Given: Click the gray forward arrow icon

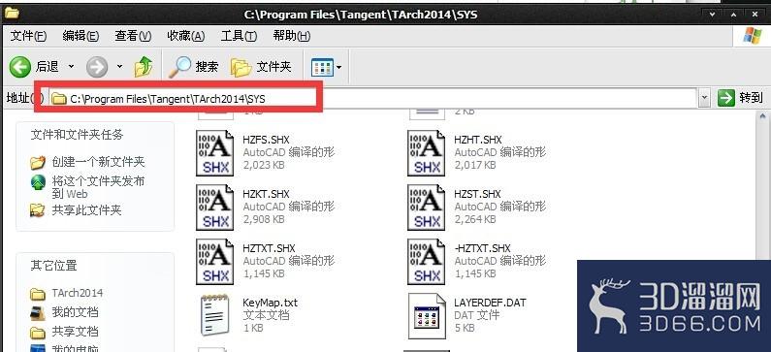Looking at the screenshot, I should pyautogui.click(x=97, y=66).
